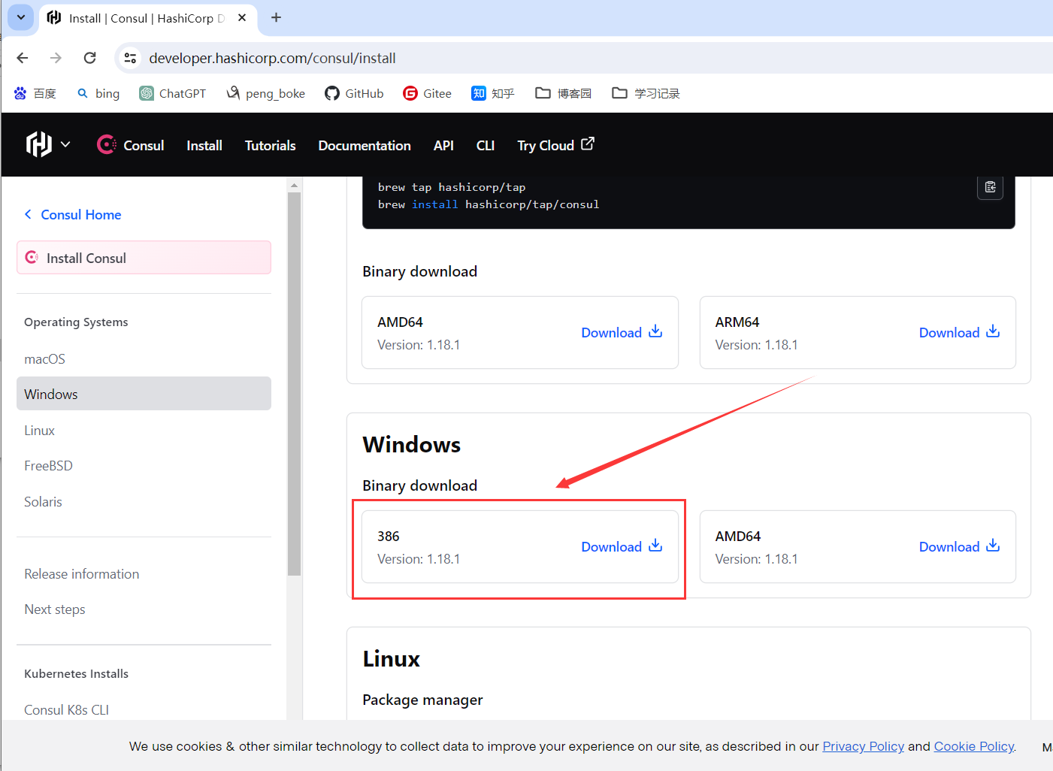Open the ChatGPT bookmark

click(x=173, y=93)
